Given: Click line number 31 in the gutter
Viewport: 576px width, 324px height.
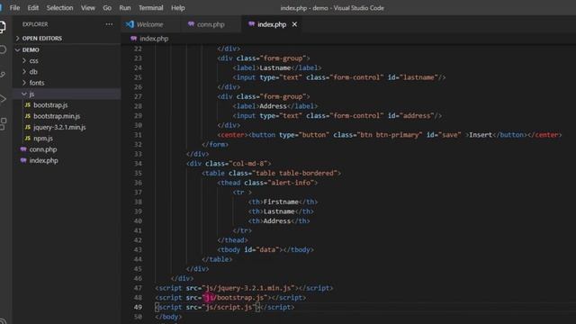Looking at the screenshot, I should [138, 135].
